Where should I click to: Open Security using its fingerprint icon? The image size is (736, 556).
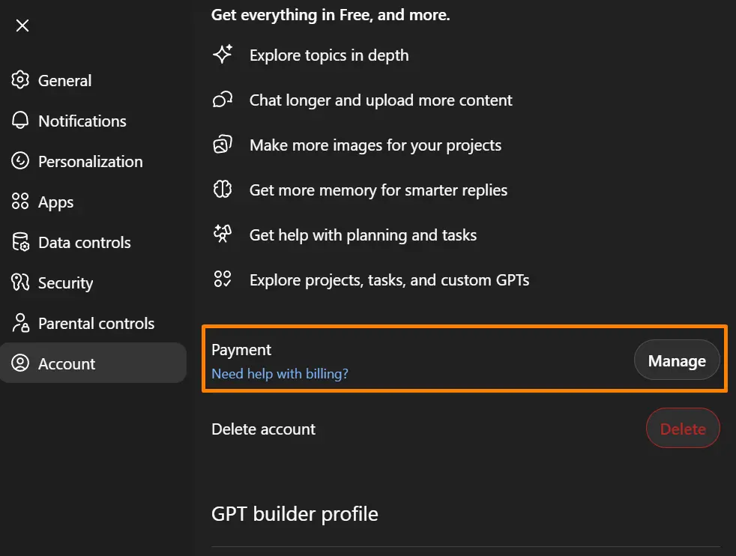point(21,282)
